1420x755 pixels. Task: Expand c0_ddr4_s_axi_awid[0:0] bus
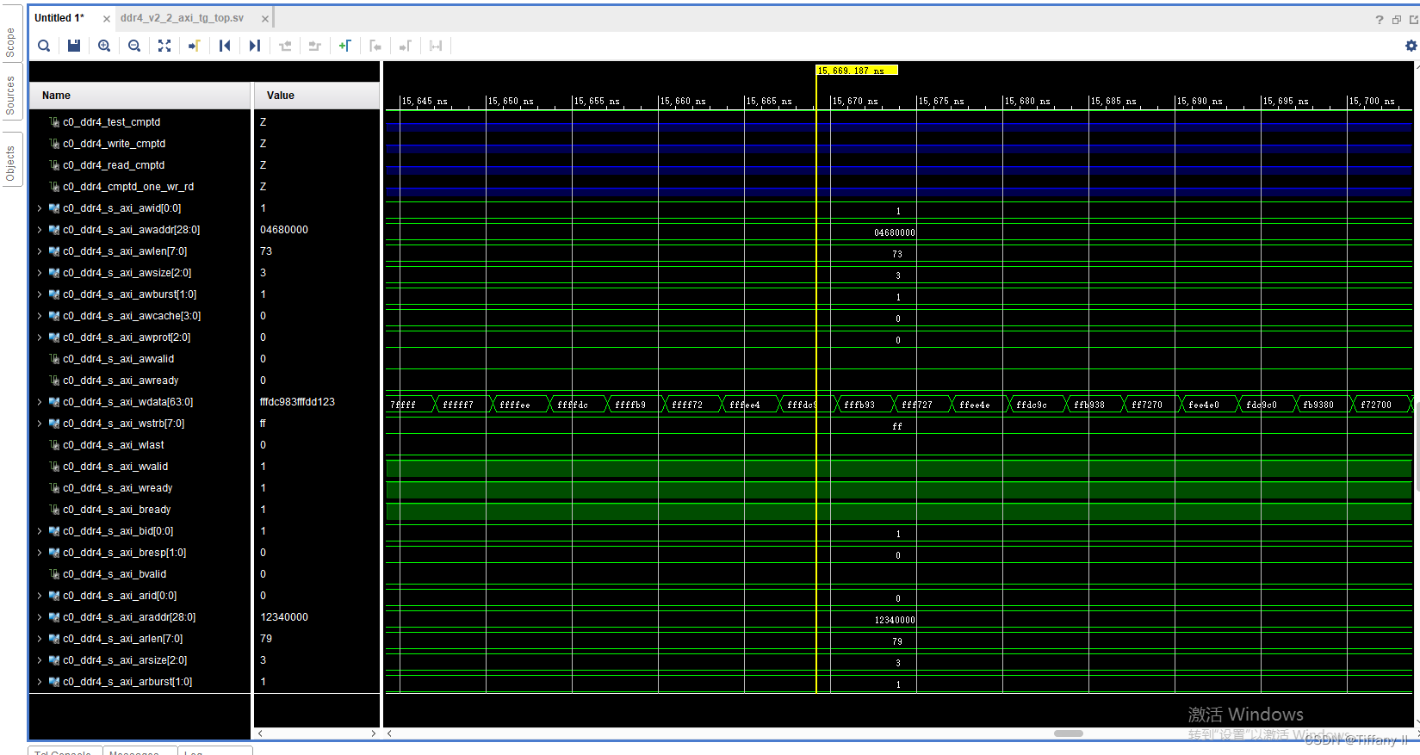tap(40, 208)
